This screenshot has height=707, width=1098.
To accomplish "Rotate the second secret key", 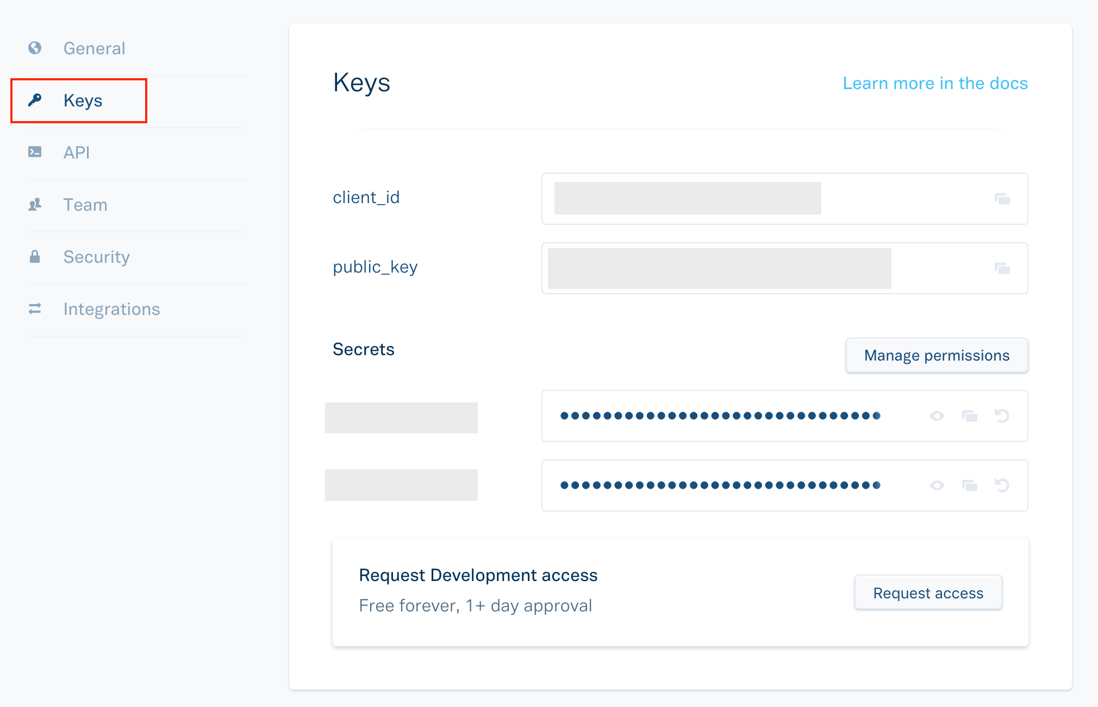I will tap(1002, 485).
